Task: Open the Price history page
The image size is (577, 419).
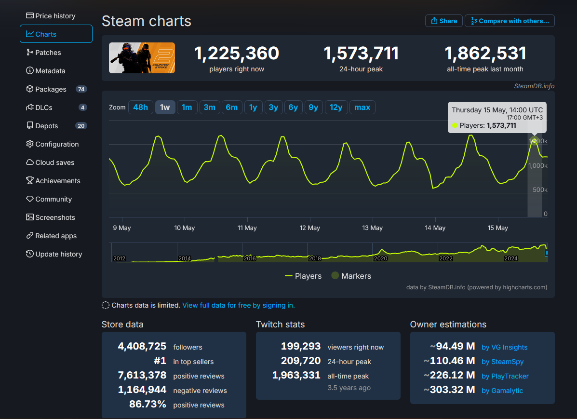Action: (56, 16)
